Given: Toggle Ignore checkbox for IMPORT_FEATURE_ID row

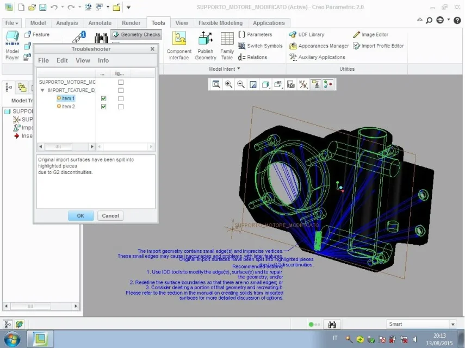Looking at the screenshot, I should point(121,90).
